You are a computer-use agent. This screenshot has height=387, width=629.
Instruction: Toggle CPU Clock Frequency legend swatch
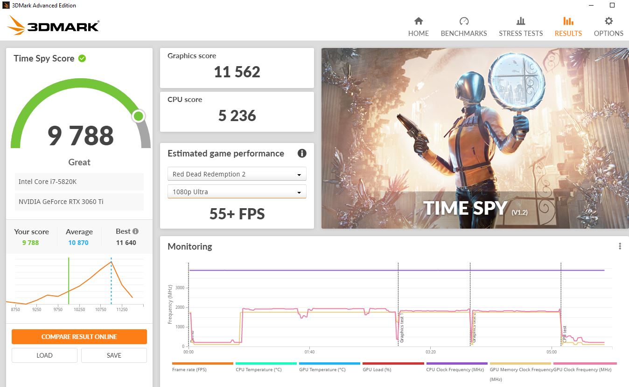click(456, 363)
